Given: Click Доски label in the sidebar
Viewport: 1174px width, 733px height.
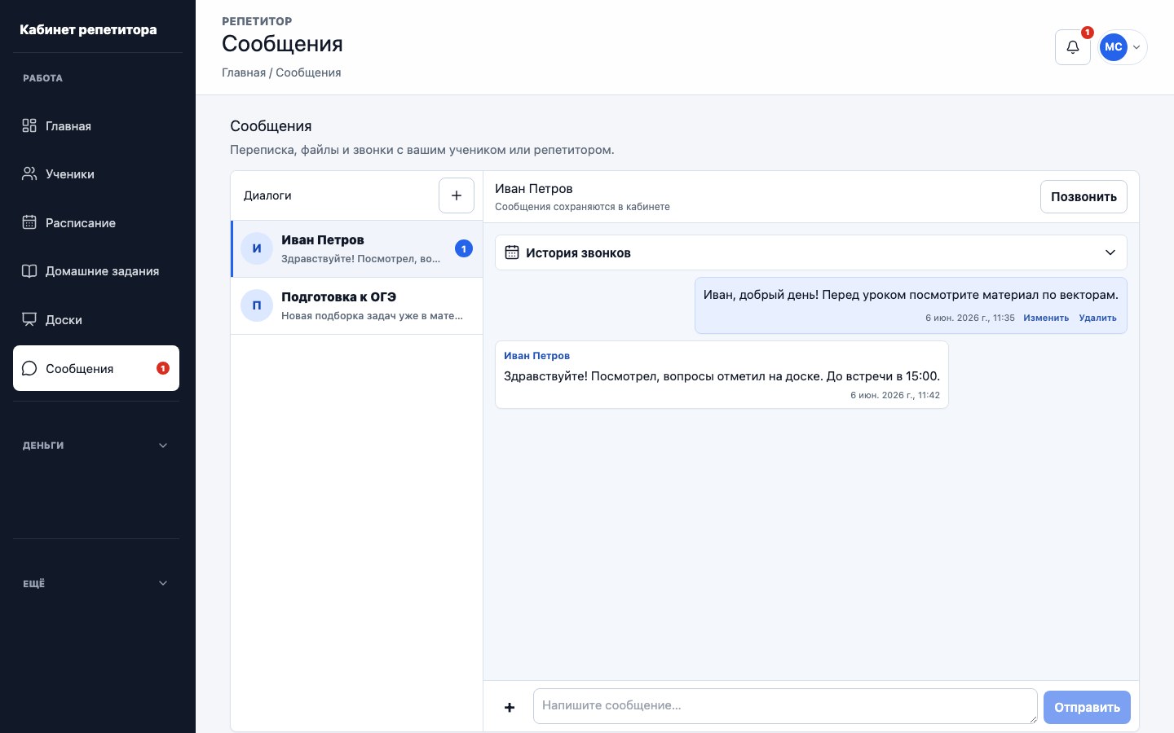Looking at the screenshot, I should coord(64,320).
